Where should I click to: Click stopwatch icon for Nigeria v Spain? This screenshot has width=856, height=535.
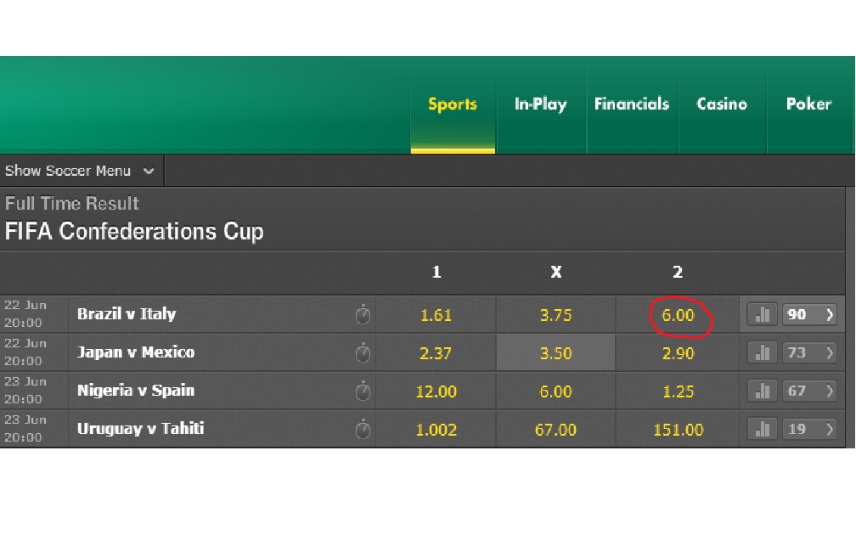click(363, 391)
